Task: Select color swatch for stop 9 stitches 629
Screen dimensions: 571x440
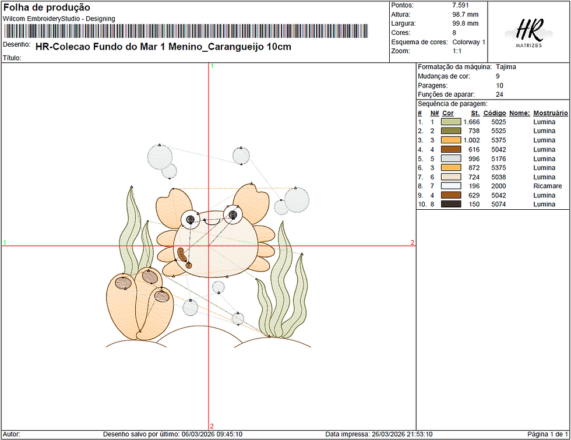Action: tap(451, 195)
